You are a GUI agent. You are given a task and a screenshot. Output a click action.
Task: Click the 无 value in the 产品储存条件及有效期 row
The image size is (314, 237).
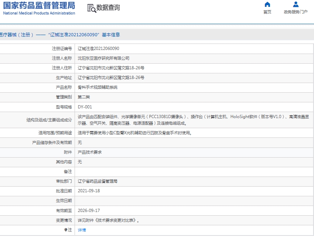80,143
